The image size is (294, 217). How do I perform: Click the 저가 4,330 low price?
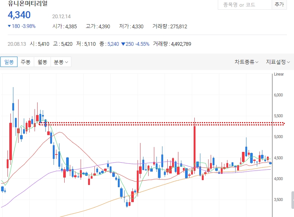(131, 26)
